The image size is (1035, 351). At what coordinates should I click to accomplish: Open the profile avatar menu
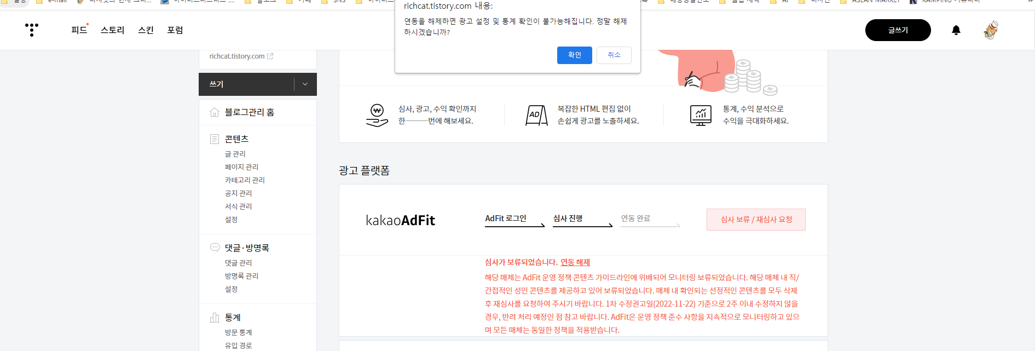(x=991, y=30)
